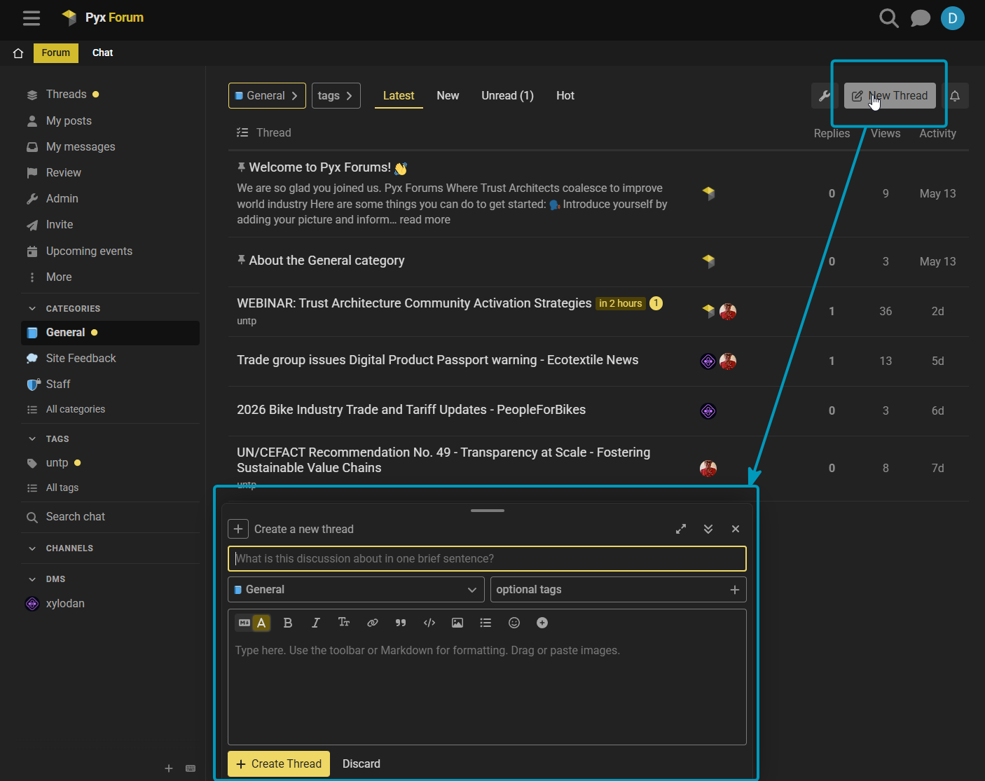985x781 pixels.
Task: Toggle thread bulk-select list icon
Action: point(242,132)
